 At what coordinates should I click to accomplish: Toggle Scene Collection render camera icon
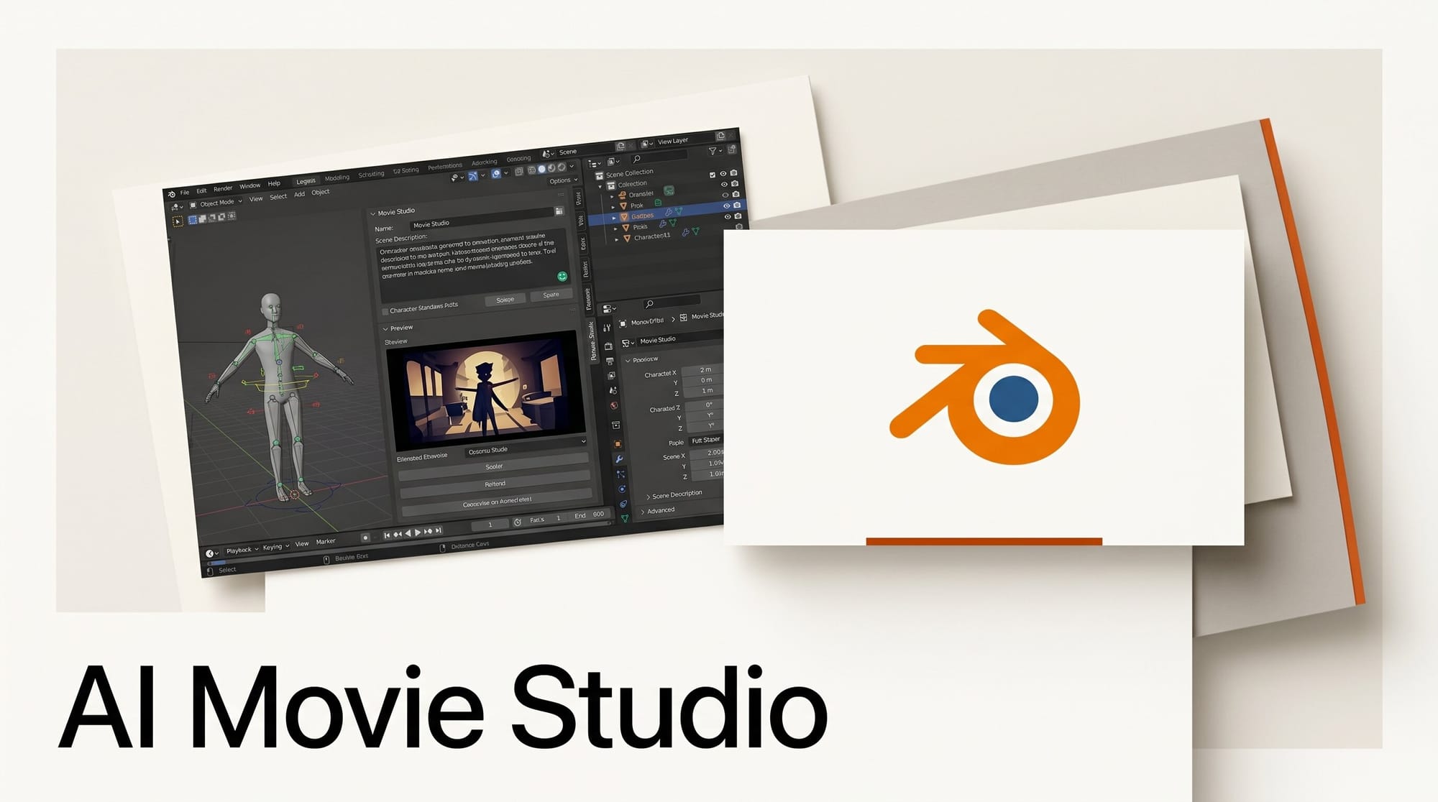click(x=733, y=172)
